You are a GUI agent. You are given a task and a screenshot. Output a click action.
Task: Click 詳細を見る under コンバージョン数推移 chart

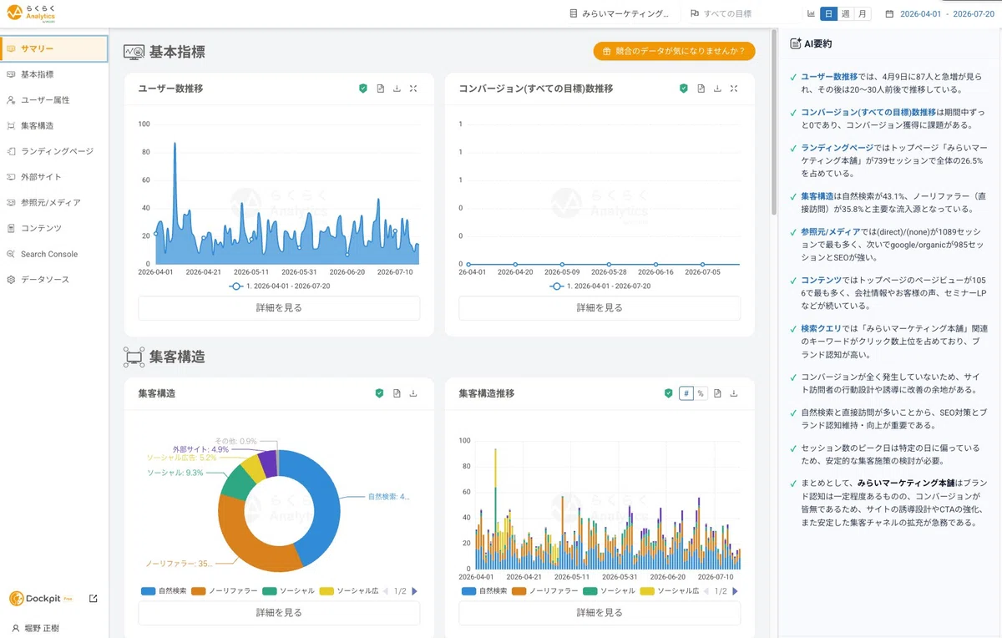(x=600, y=307)
